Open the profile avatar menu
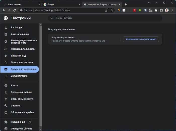Image resolution: width=176 pixels, height=131 pixels. [x=167, y=10]
